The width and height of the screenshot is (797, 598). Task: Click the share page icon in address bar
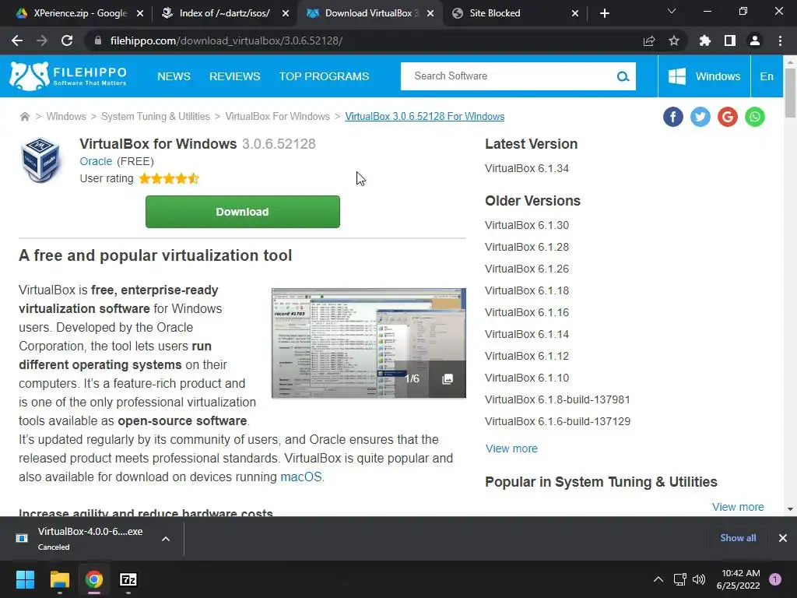pyautogui.click(x=649, y=40)
